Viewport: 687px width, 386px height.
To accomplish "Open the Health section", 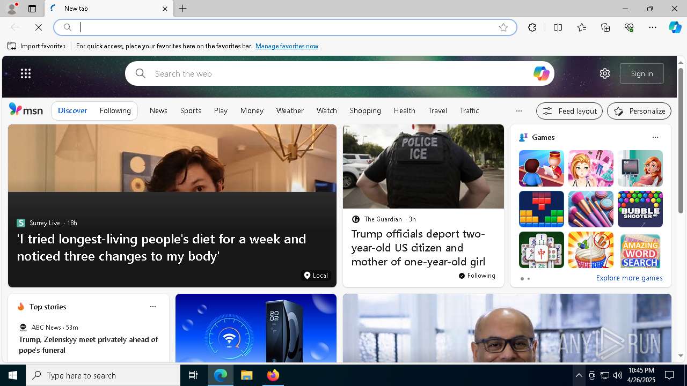I will (x=404, y=110).
